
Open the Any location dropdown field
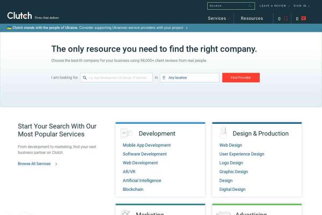coord(192,77)
